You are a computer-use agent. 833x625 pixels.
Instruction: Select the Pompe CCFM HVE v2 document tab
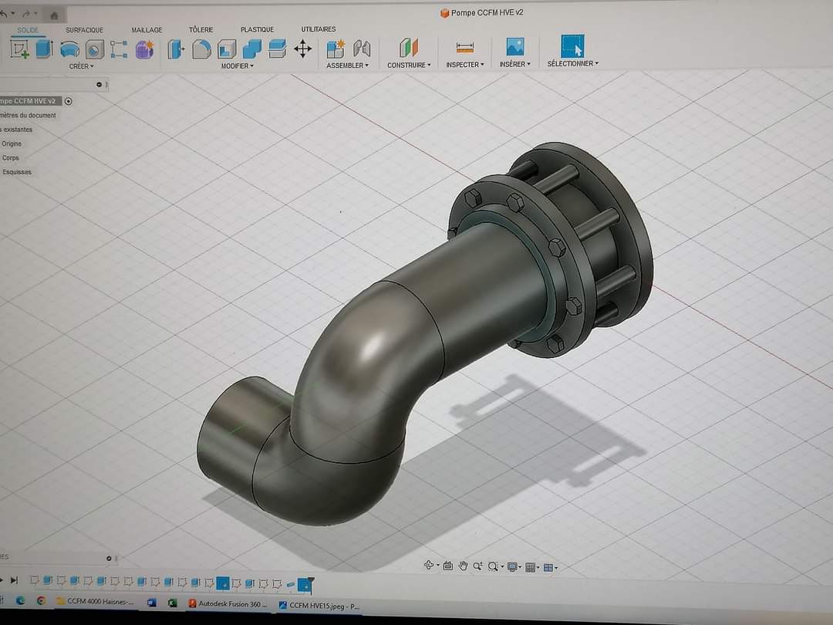(x=482, y=13)
